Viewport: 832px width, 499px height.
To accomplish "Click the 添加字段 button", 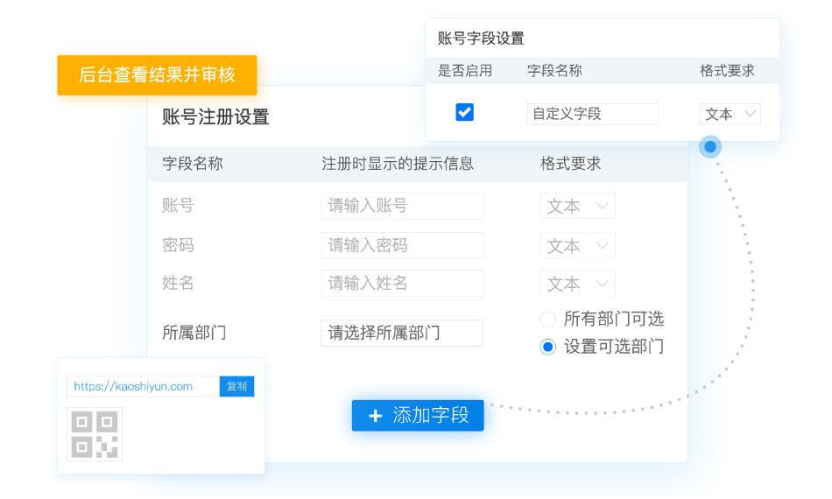I will click(418, 416).
